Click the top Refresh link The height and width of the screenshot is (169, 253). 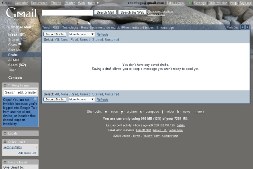102,35
